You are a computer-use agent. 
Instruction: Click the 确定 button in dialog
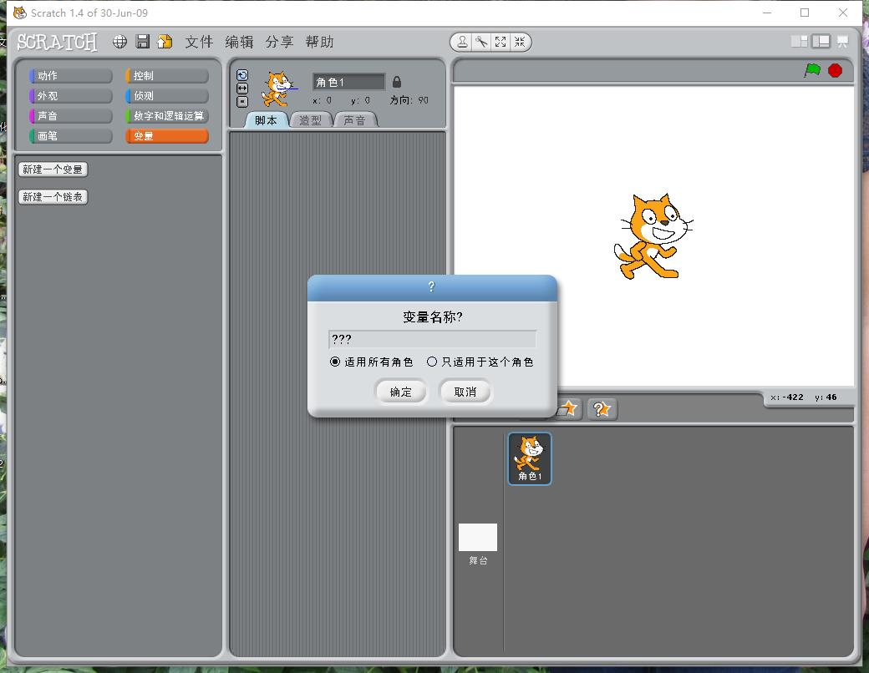pyautogui.click(x=401, y=392)
